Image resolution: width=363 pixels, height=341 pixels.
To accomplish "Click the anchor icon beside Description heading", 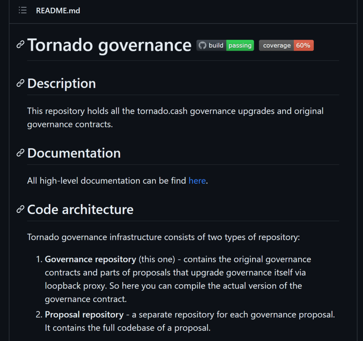I will tap(20, 84).
